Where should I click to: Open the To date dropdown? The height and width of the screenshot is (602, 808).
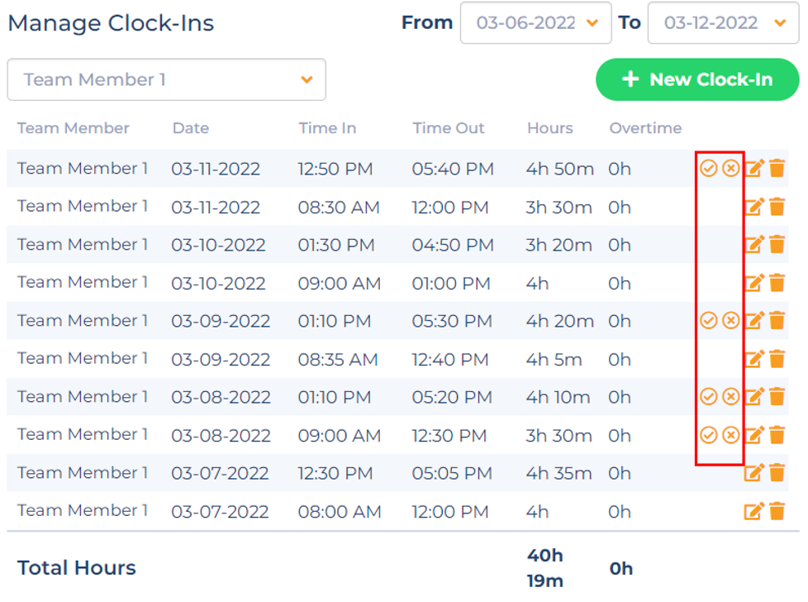point(724,22)
